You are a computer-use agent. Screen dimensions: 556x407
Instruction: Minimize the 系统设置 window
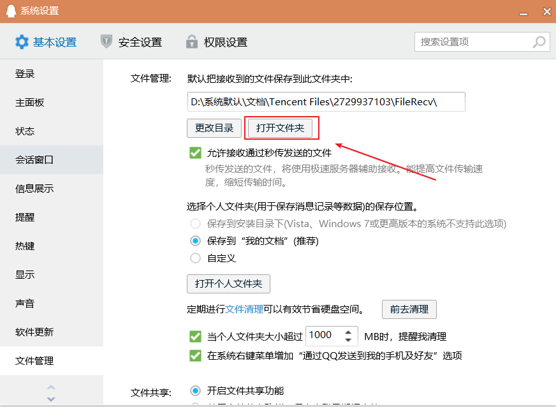tap(523, 13)
